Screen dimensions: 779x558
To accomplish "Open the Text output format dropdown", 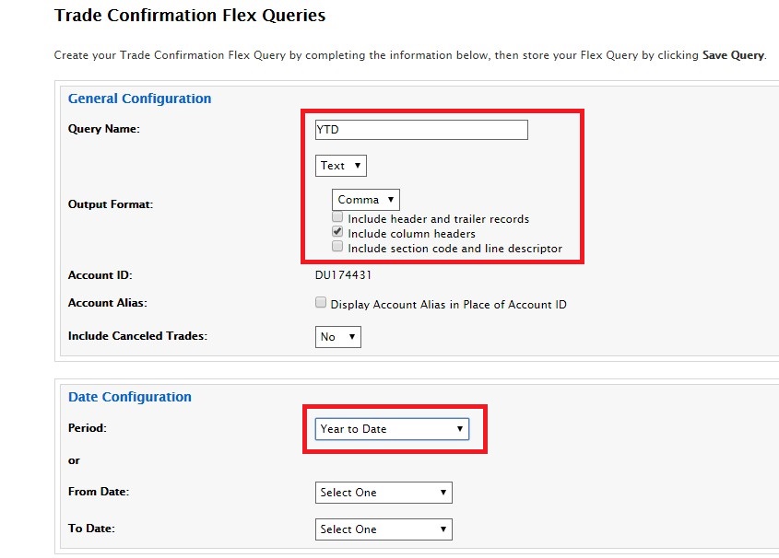I will [340, 166].
